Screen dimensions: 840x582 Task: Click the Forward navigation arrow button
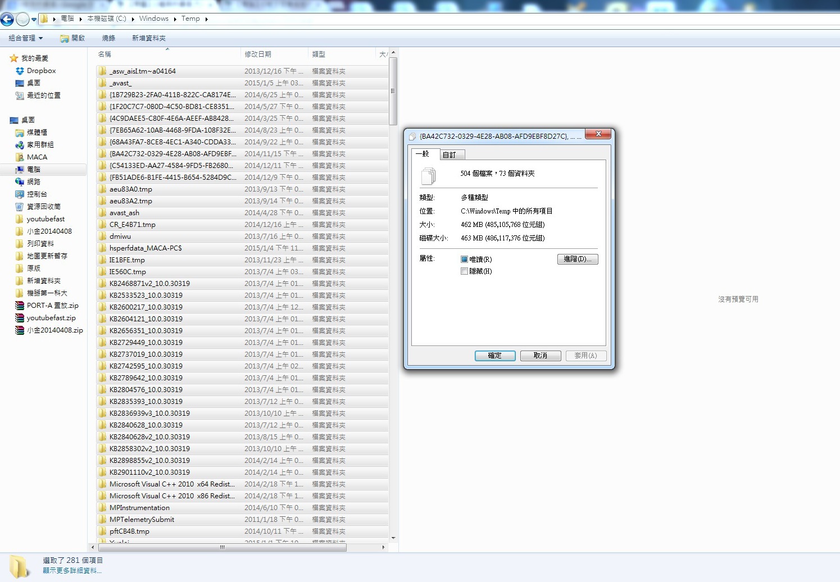(22, 19)
